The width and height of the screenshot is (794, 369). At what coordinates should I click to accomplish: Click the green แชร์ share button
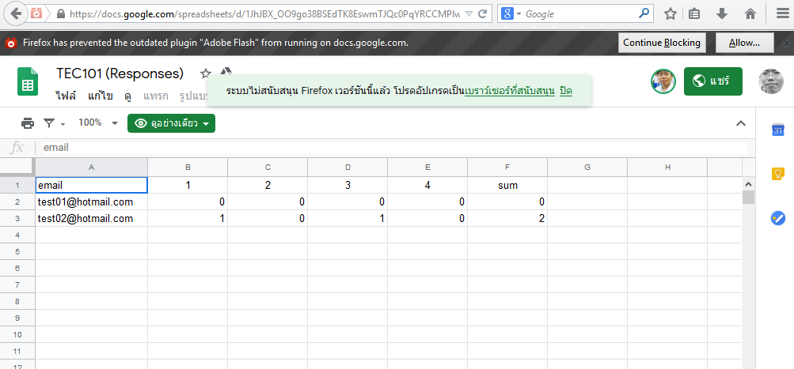(x=712, y=81)
